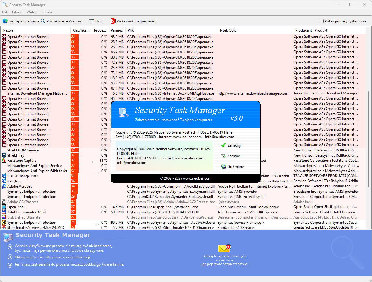Click © 2002 - 2025 www.neuber.com footer
The width and height of the screenshot is (372, 282).
pos(186,178)
